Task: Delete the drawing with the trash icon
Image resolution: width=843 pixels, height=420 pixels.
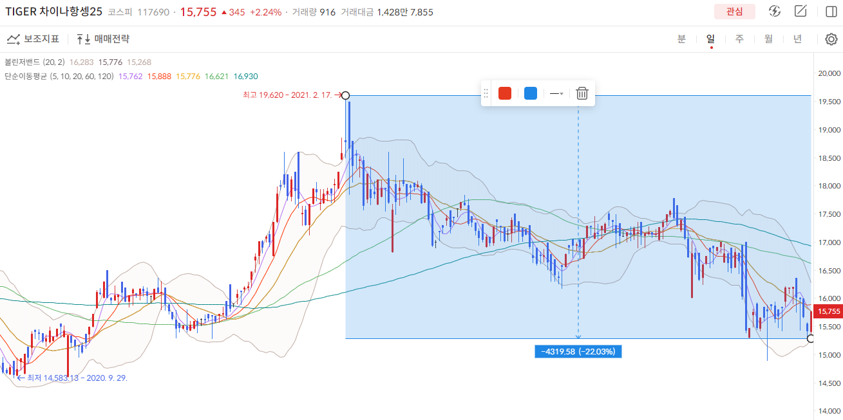Action: tap(582, 93)
